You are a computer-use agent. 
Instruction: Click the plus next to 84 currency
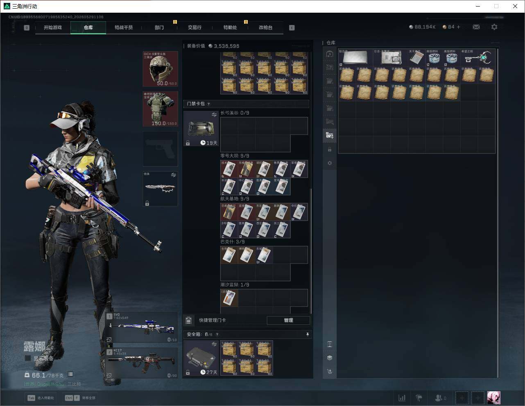tap(458, 27)
